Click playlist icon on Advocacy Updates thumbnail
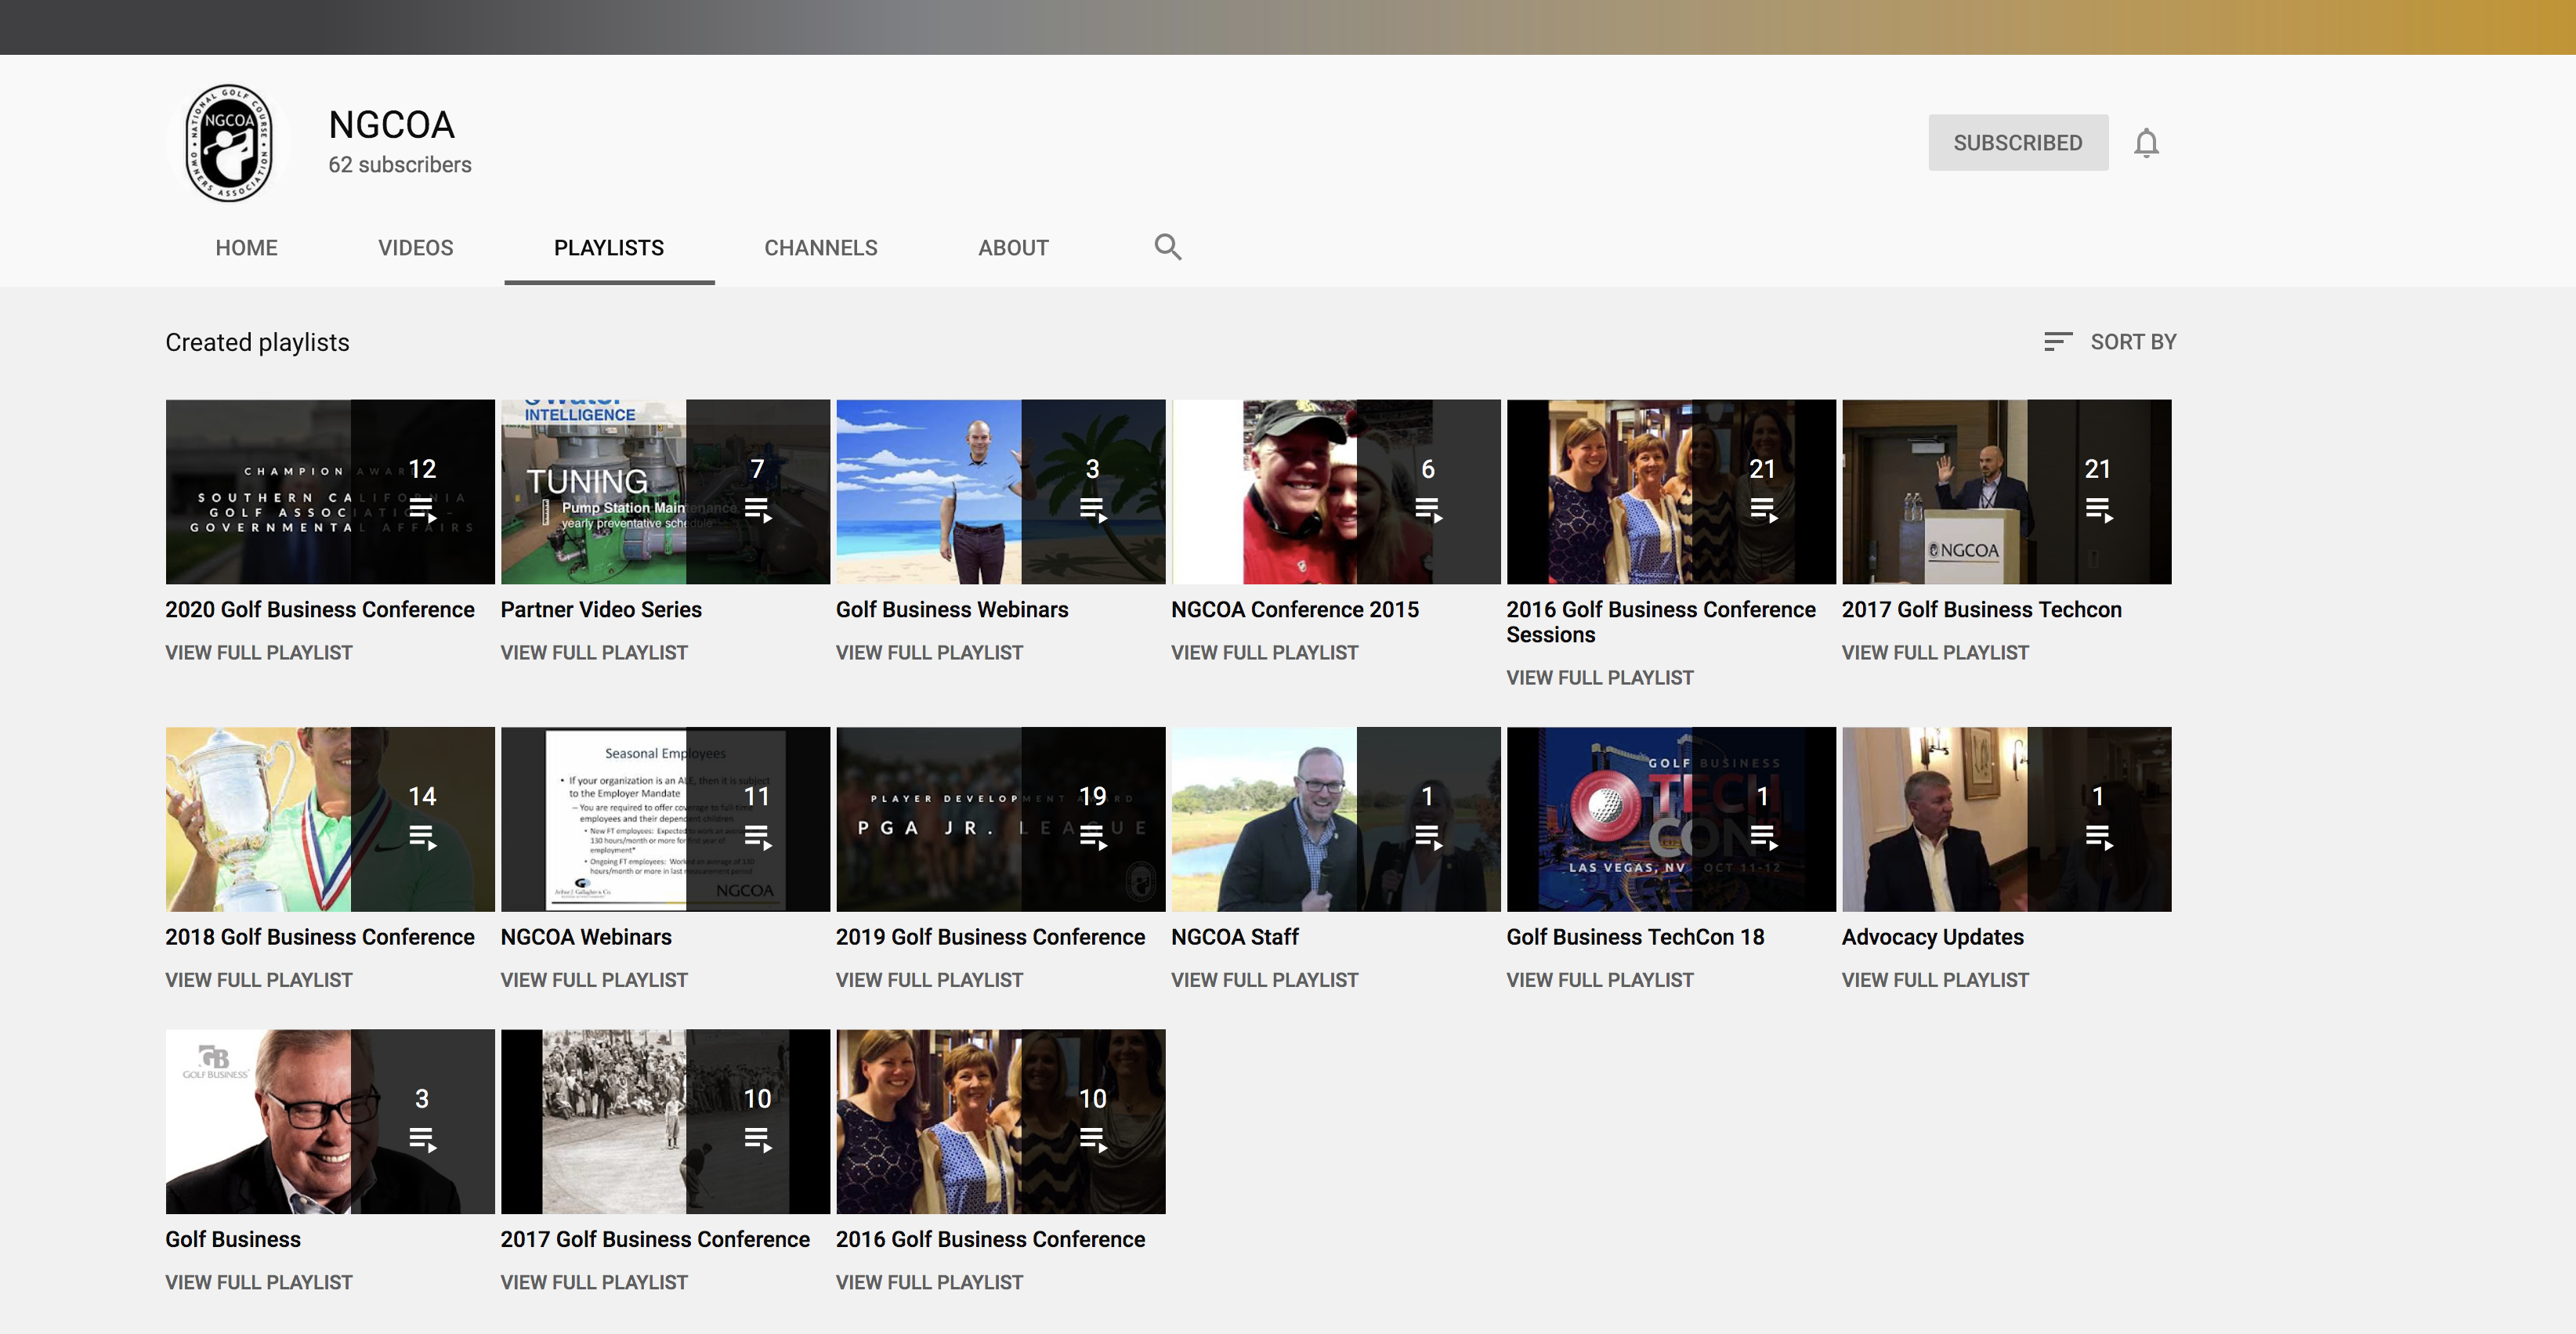The image size is (2576, 1334). click(2099, 837)
